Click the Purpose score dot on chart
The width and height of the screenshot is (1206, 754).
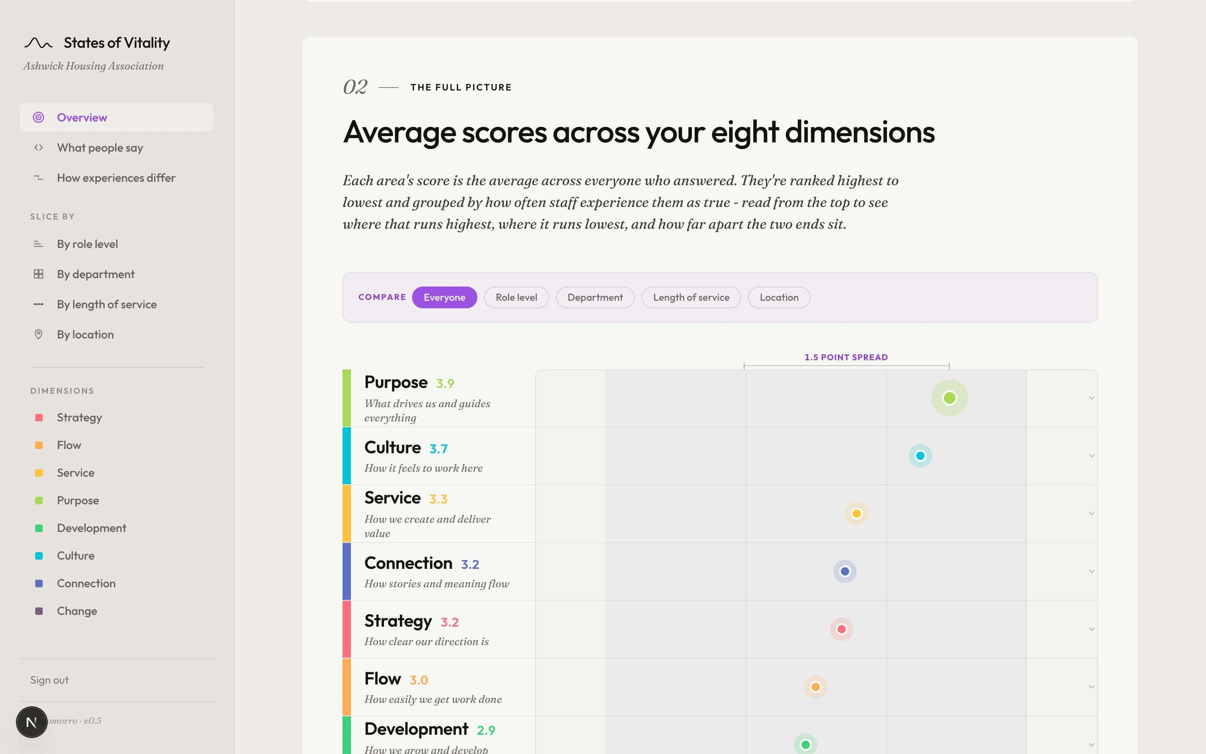coord(949,398)
